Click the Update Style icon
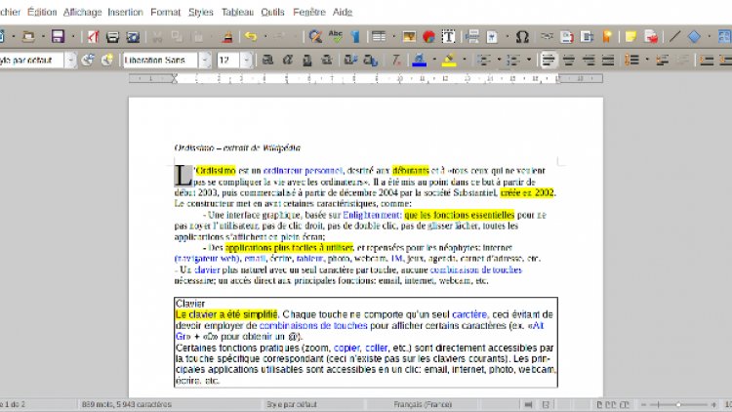This screenshot has height=412, width=732. click(87, 60)
